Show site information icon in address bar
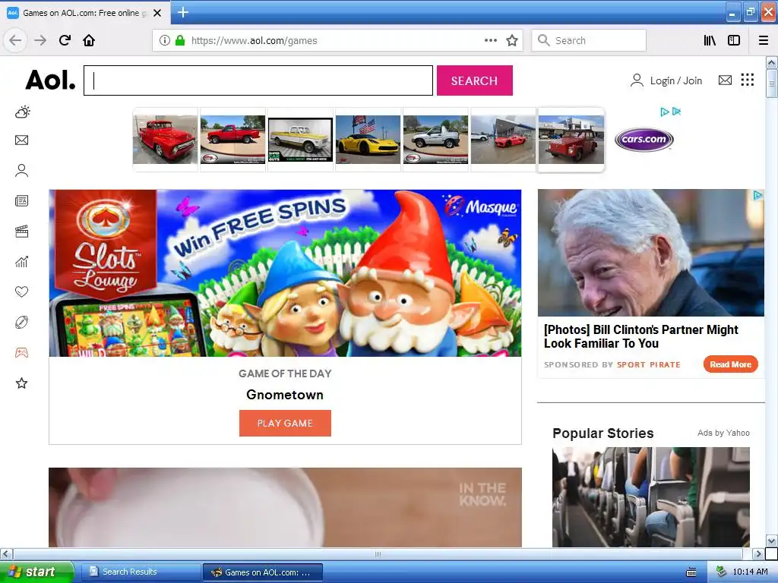The height and width of the screenshot is (583, 778). tap(165, 40)
